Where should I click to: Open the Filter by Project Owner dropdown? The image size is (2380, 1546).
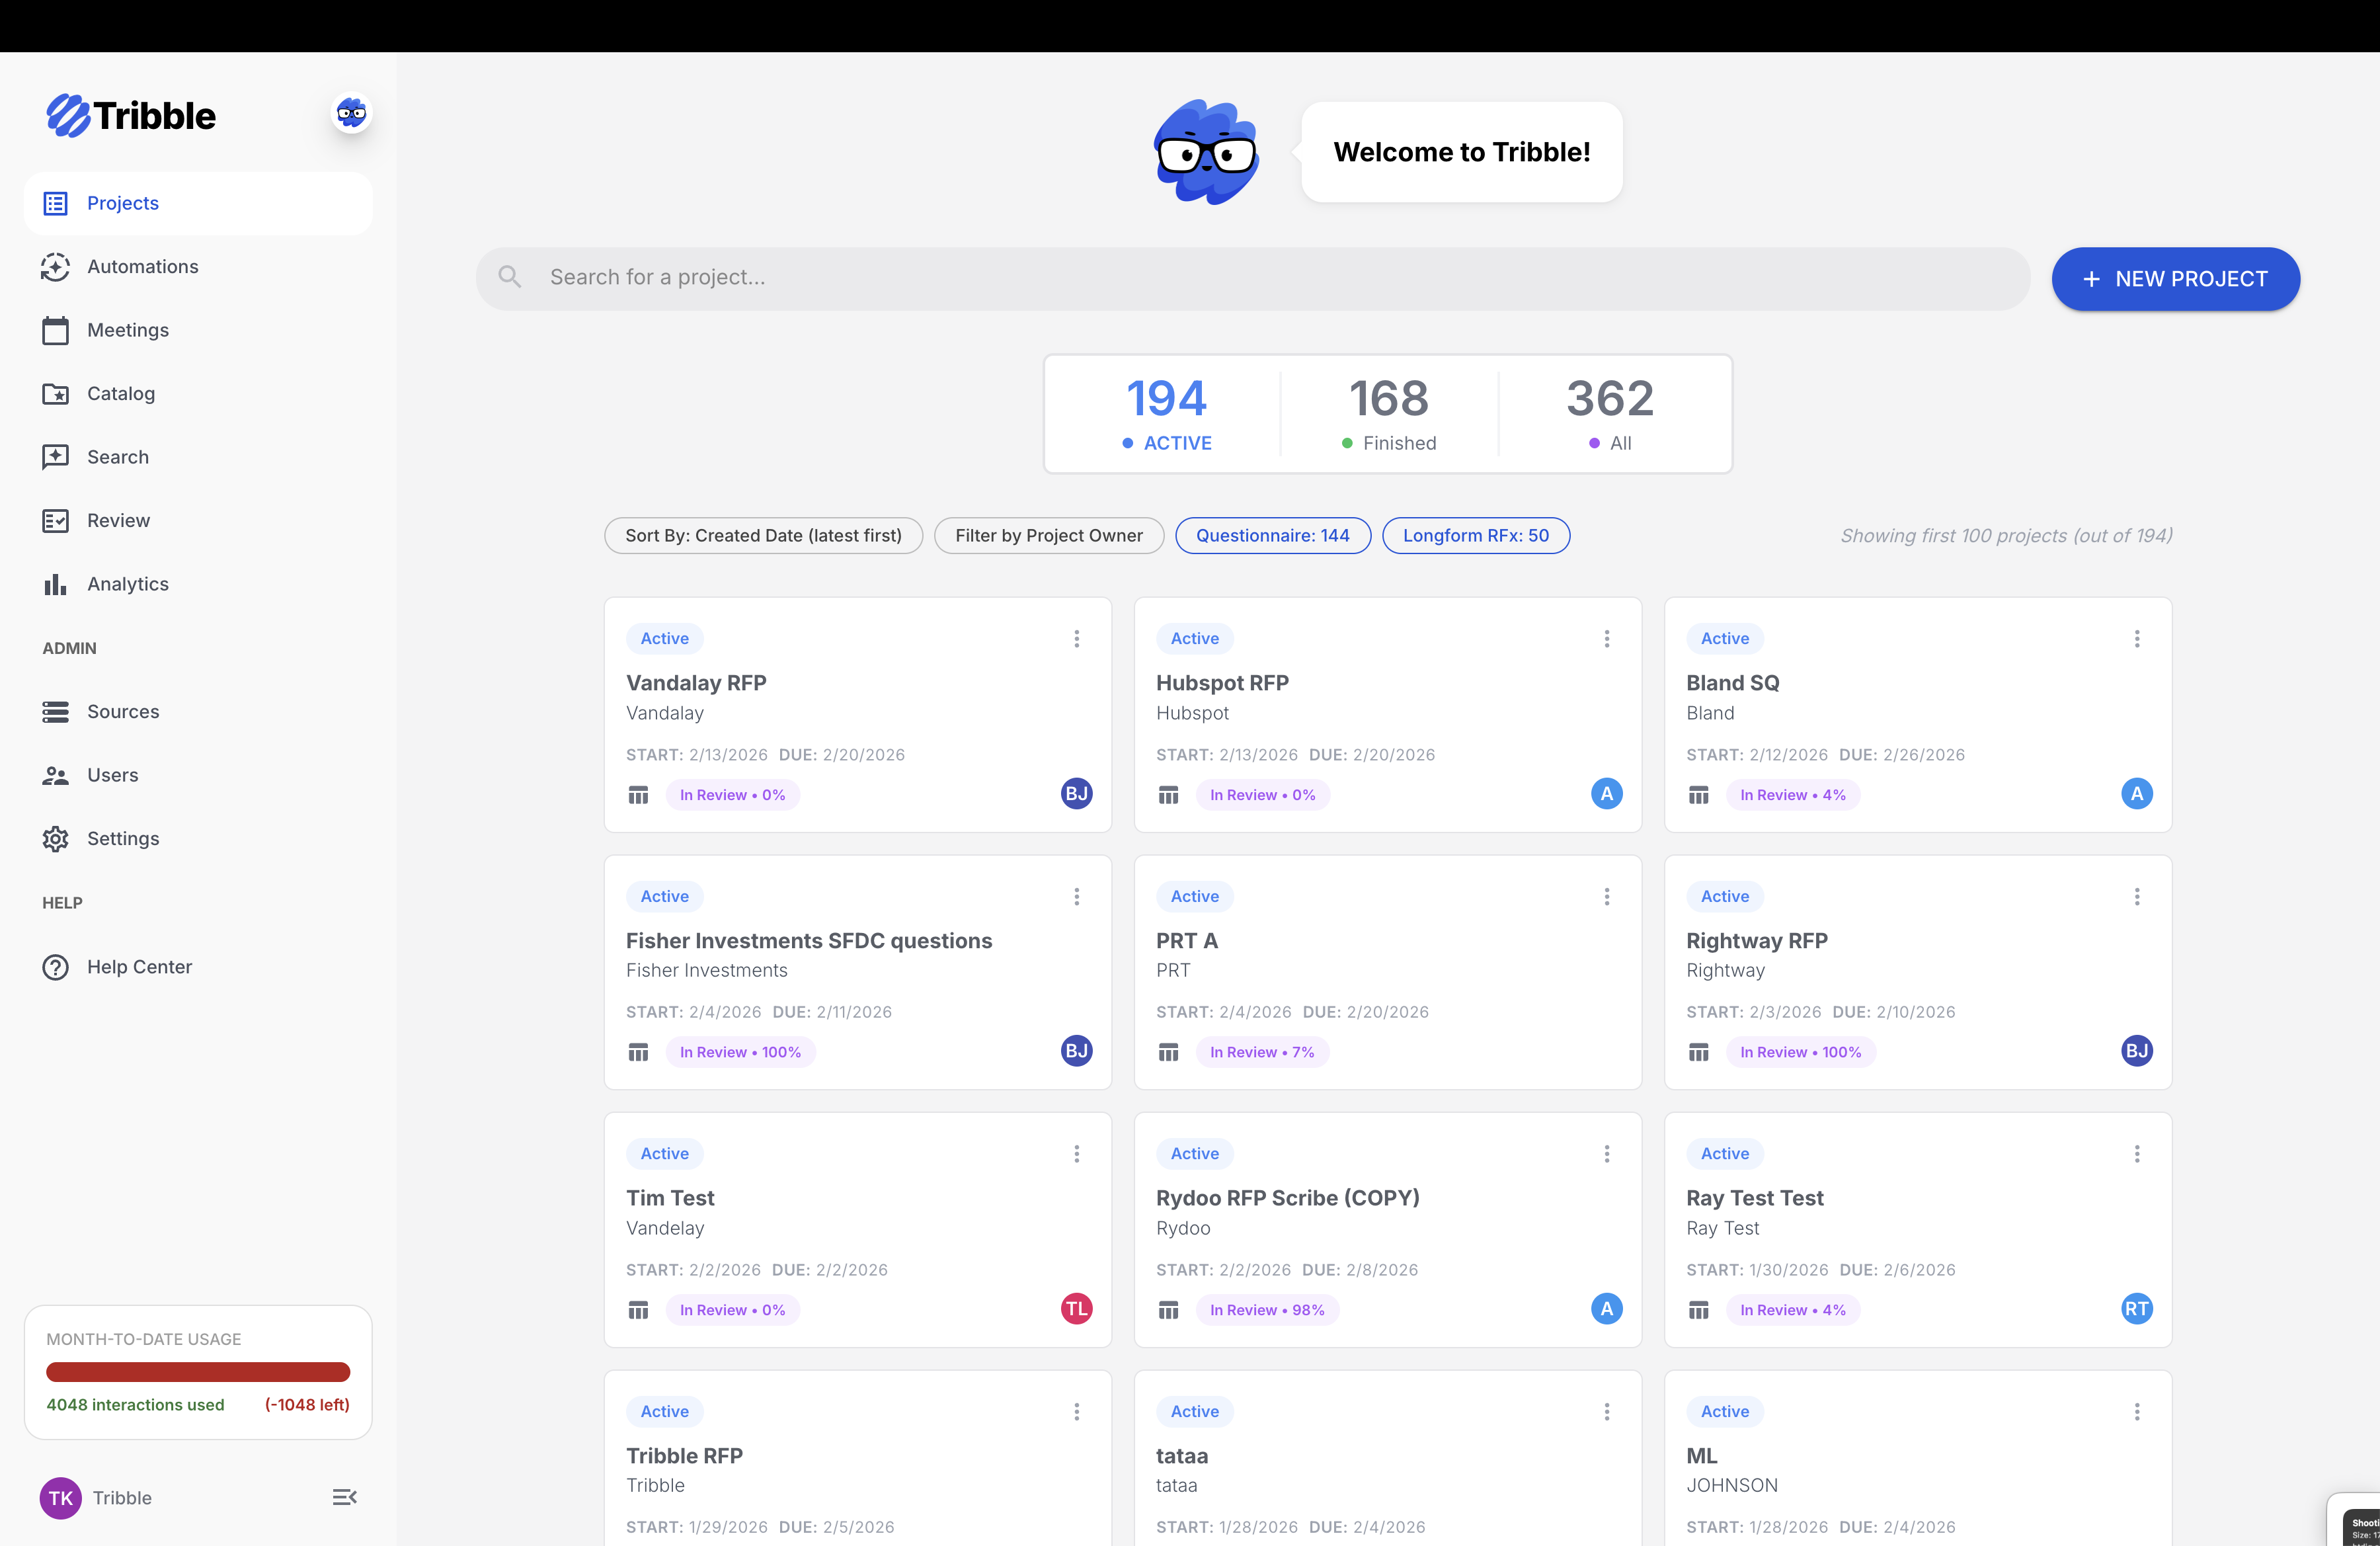coord(1049,535)
